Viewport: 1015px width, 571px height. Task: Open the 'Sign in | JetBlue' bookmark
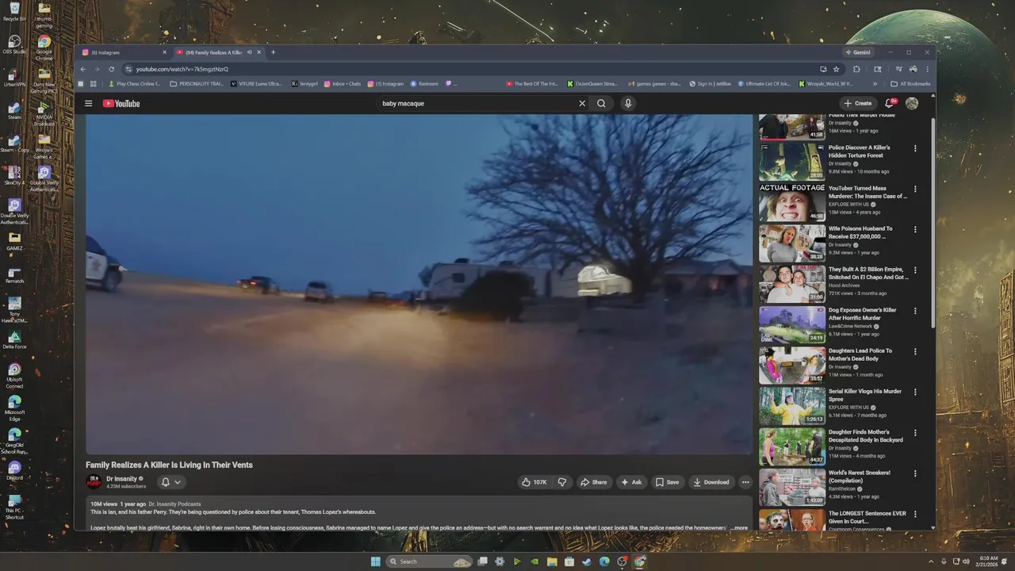pyautogui.click(x=710, y=83)
